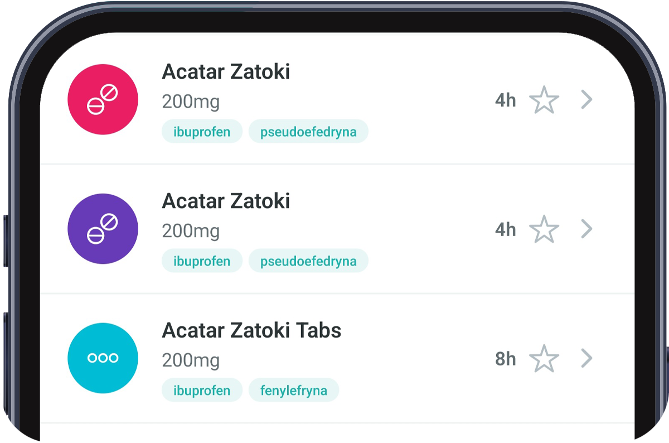669x443 pixels.
Task: Star the Acatar Zatoki Tabs medication
Action: pos(544,359)
